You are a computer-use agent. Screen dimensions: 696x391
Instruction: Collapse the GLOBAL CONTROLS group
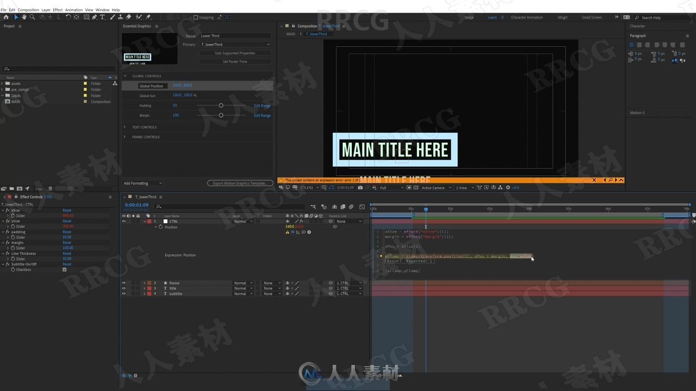tap(125, 76)
